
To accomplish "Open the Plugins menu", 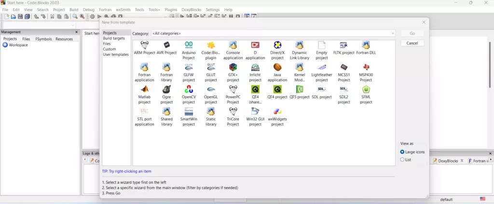I will [171, 10].
